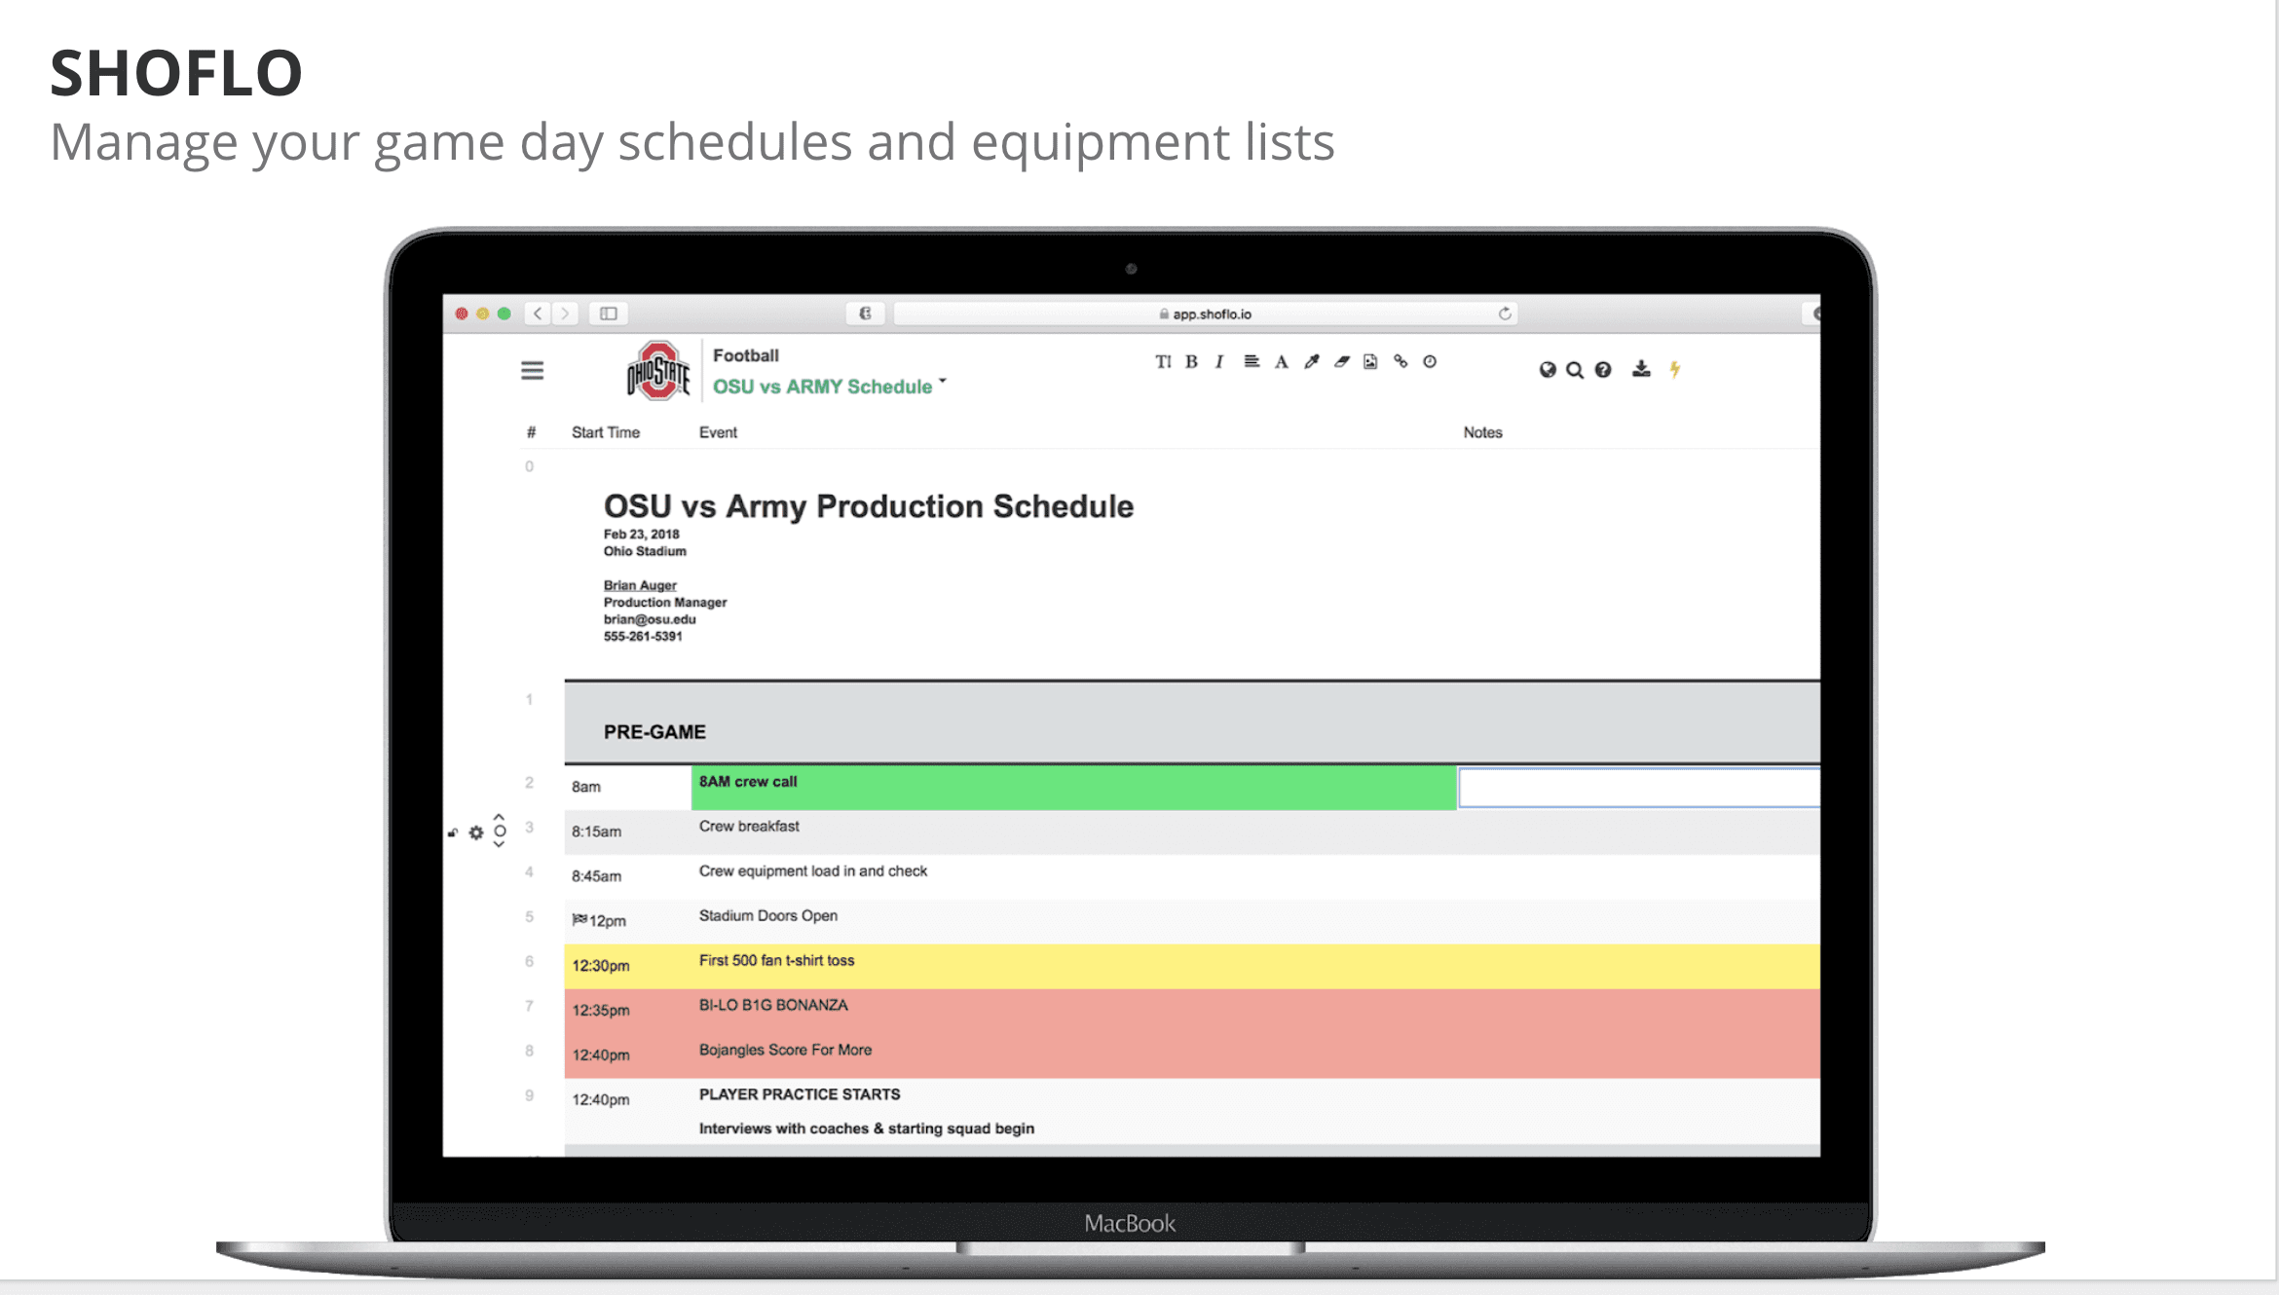
Task: Open the text size tool
Action: click(x=1163, y=362)
